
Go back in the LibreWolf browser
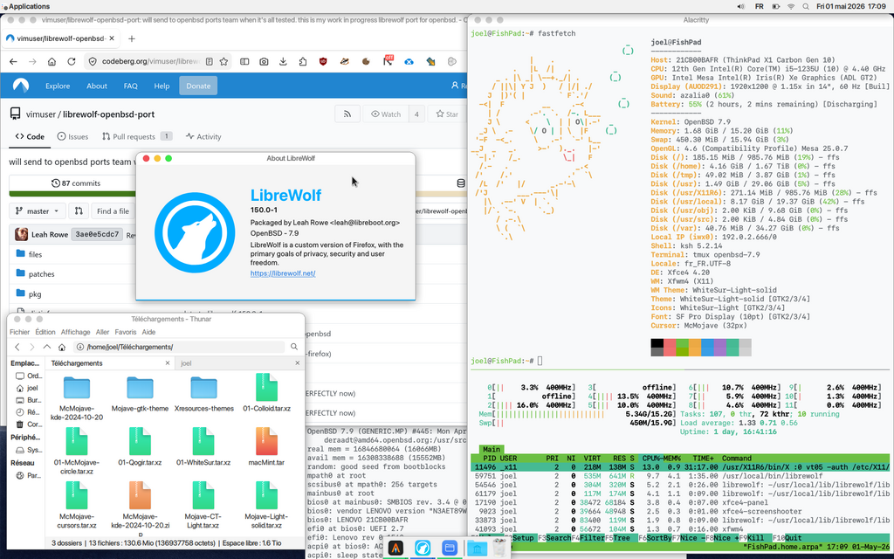click(13, 62)
